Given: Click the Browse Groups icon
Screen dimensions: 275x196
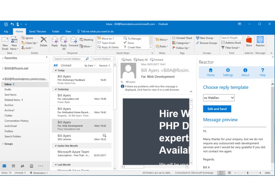Looking at the screenshot, I should click(x=198, y=43).
